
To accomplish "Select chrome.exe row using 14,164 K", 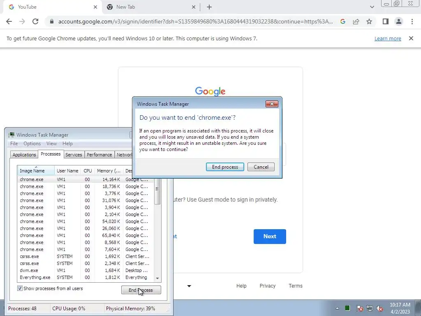I will point(86,179).
